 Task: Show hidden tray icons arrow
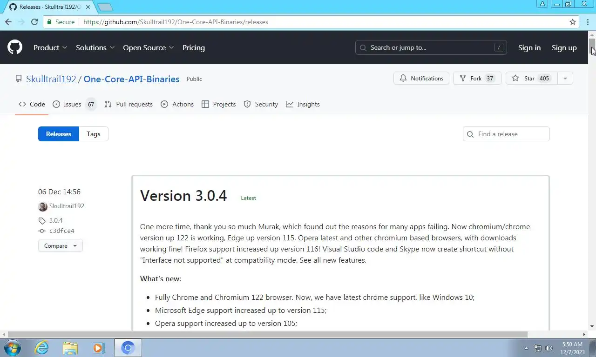(526, 348)
